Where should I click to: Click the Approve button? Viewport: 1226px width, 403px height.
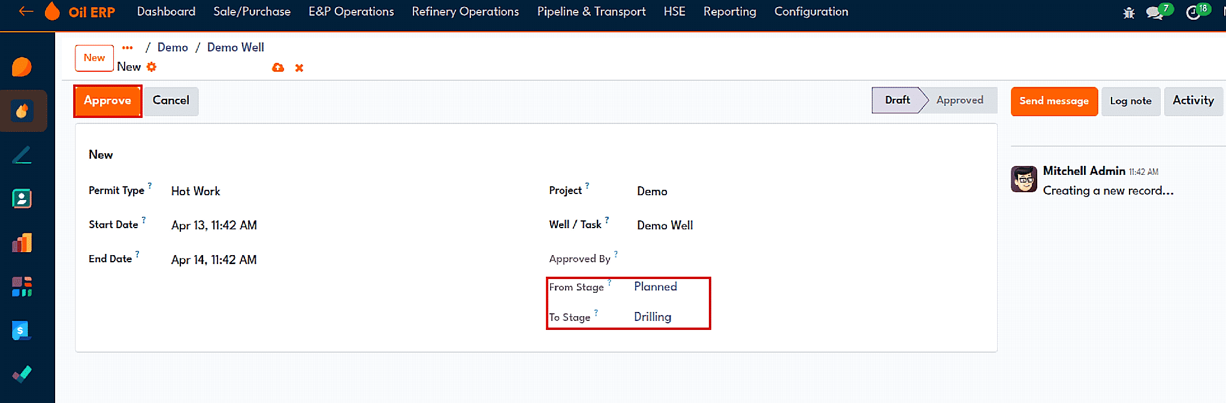pyautogui.click(x=108, y=101)
